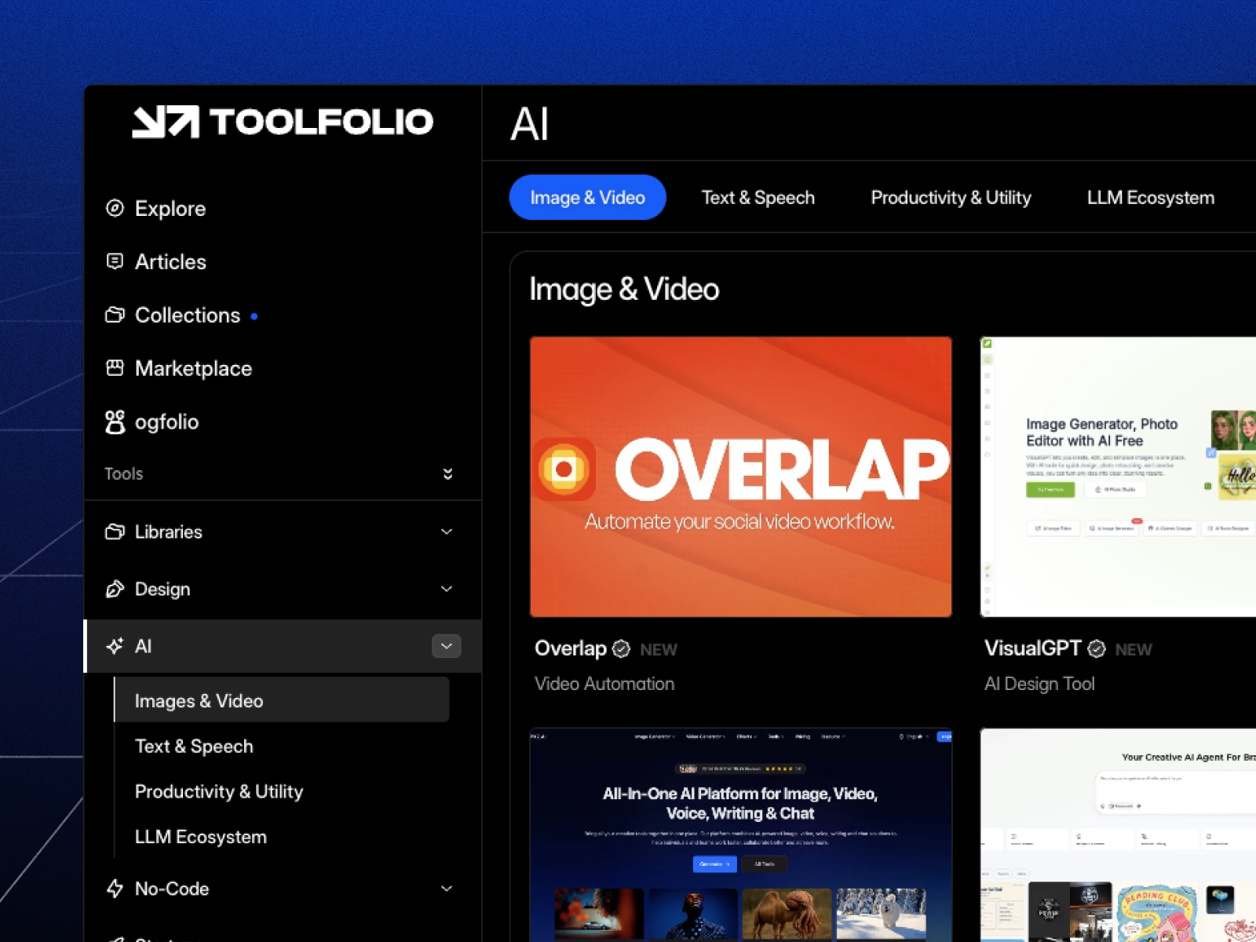This screenshot has height=942, width=1256.
Task: Click the Tools section label
Action: pos(124,473)
